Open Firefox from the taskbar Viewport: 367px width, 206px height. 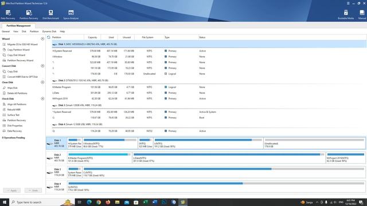[108, 202]
